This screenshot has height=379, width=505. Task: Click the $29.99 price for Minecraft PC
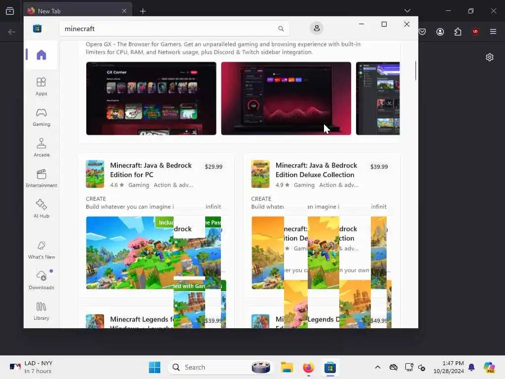(x=214, y=167)
